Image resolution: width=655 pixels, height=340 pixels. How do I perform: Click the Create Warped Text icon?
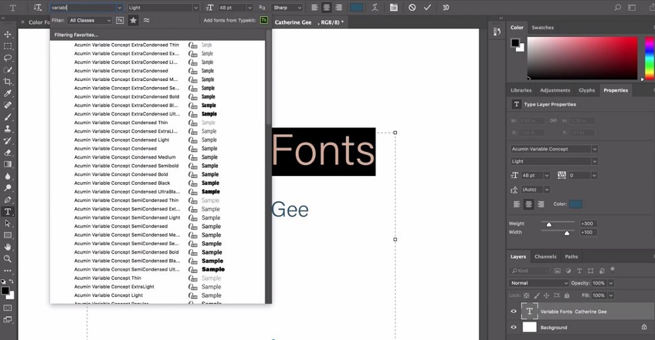tap(375, 7)
